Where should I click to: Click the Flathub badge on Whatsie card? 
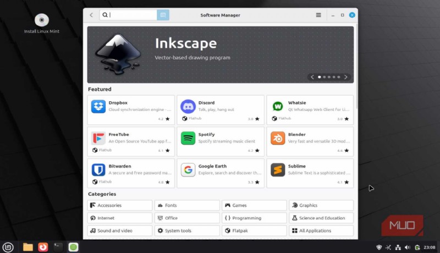pyautogui.click(x=282, y=118)
